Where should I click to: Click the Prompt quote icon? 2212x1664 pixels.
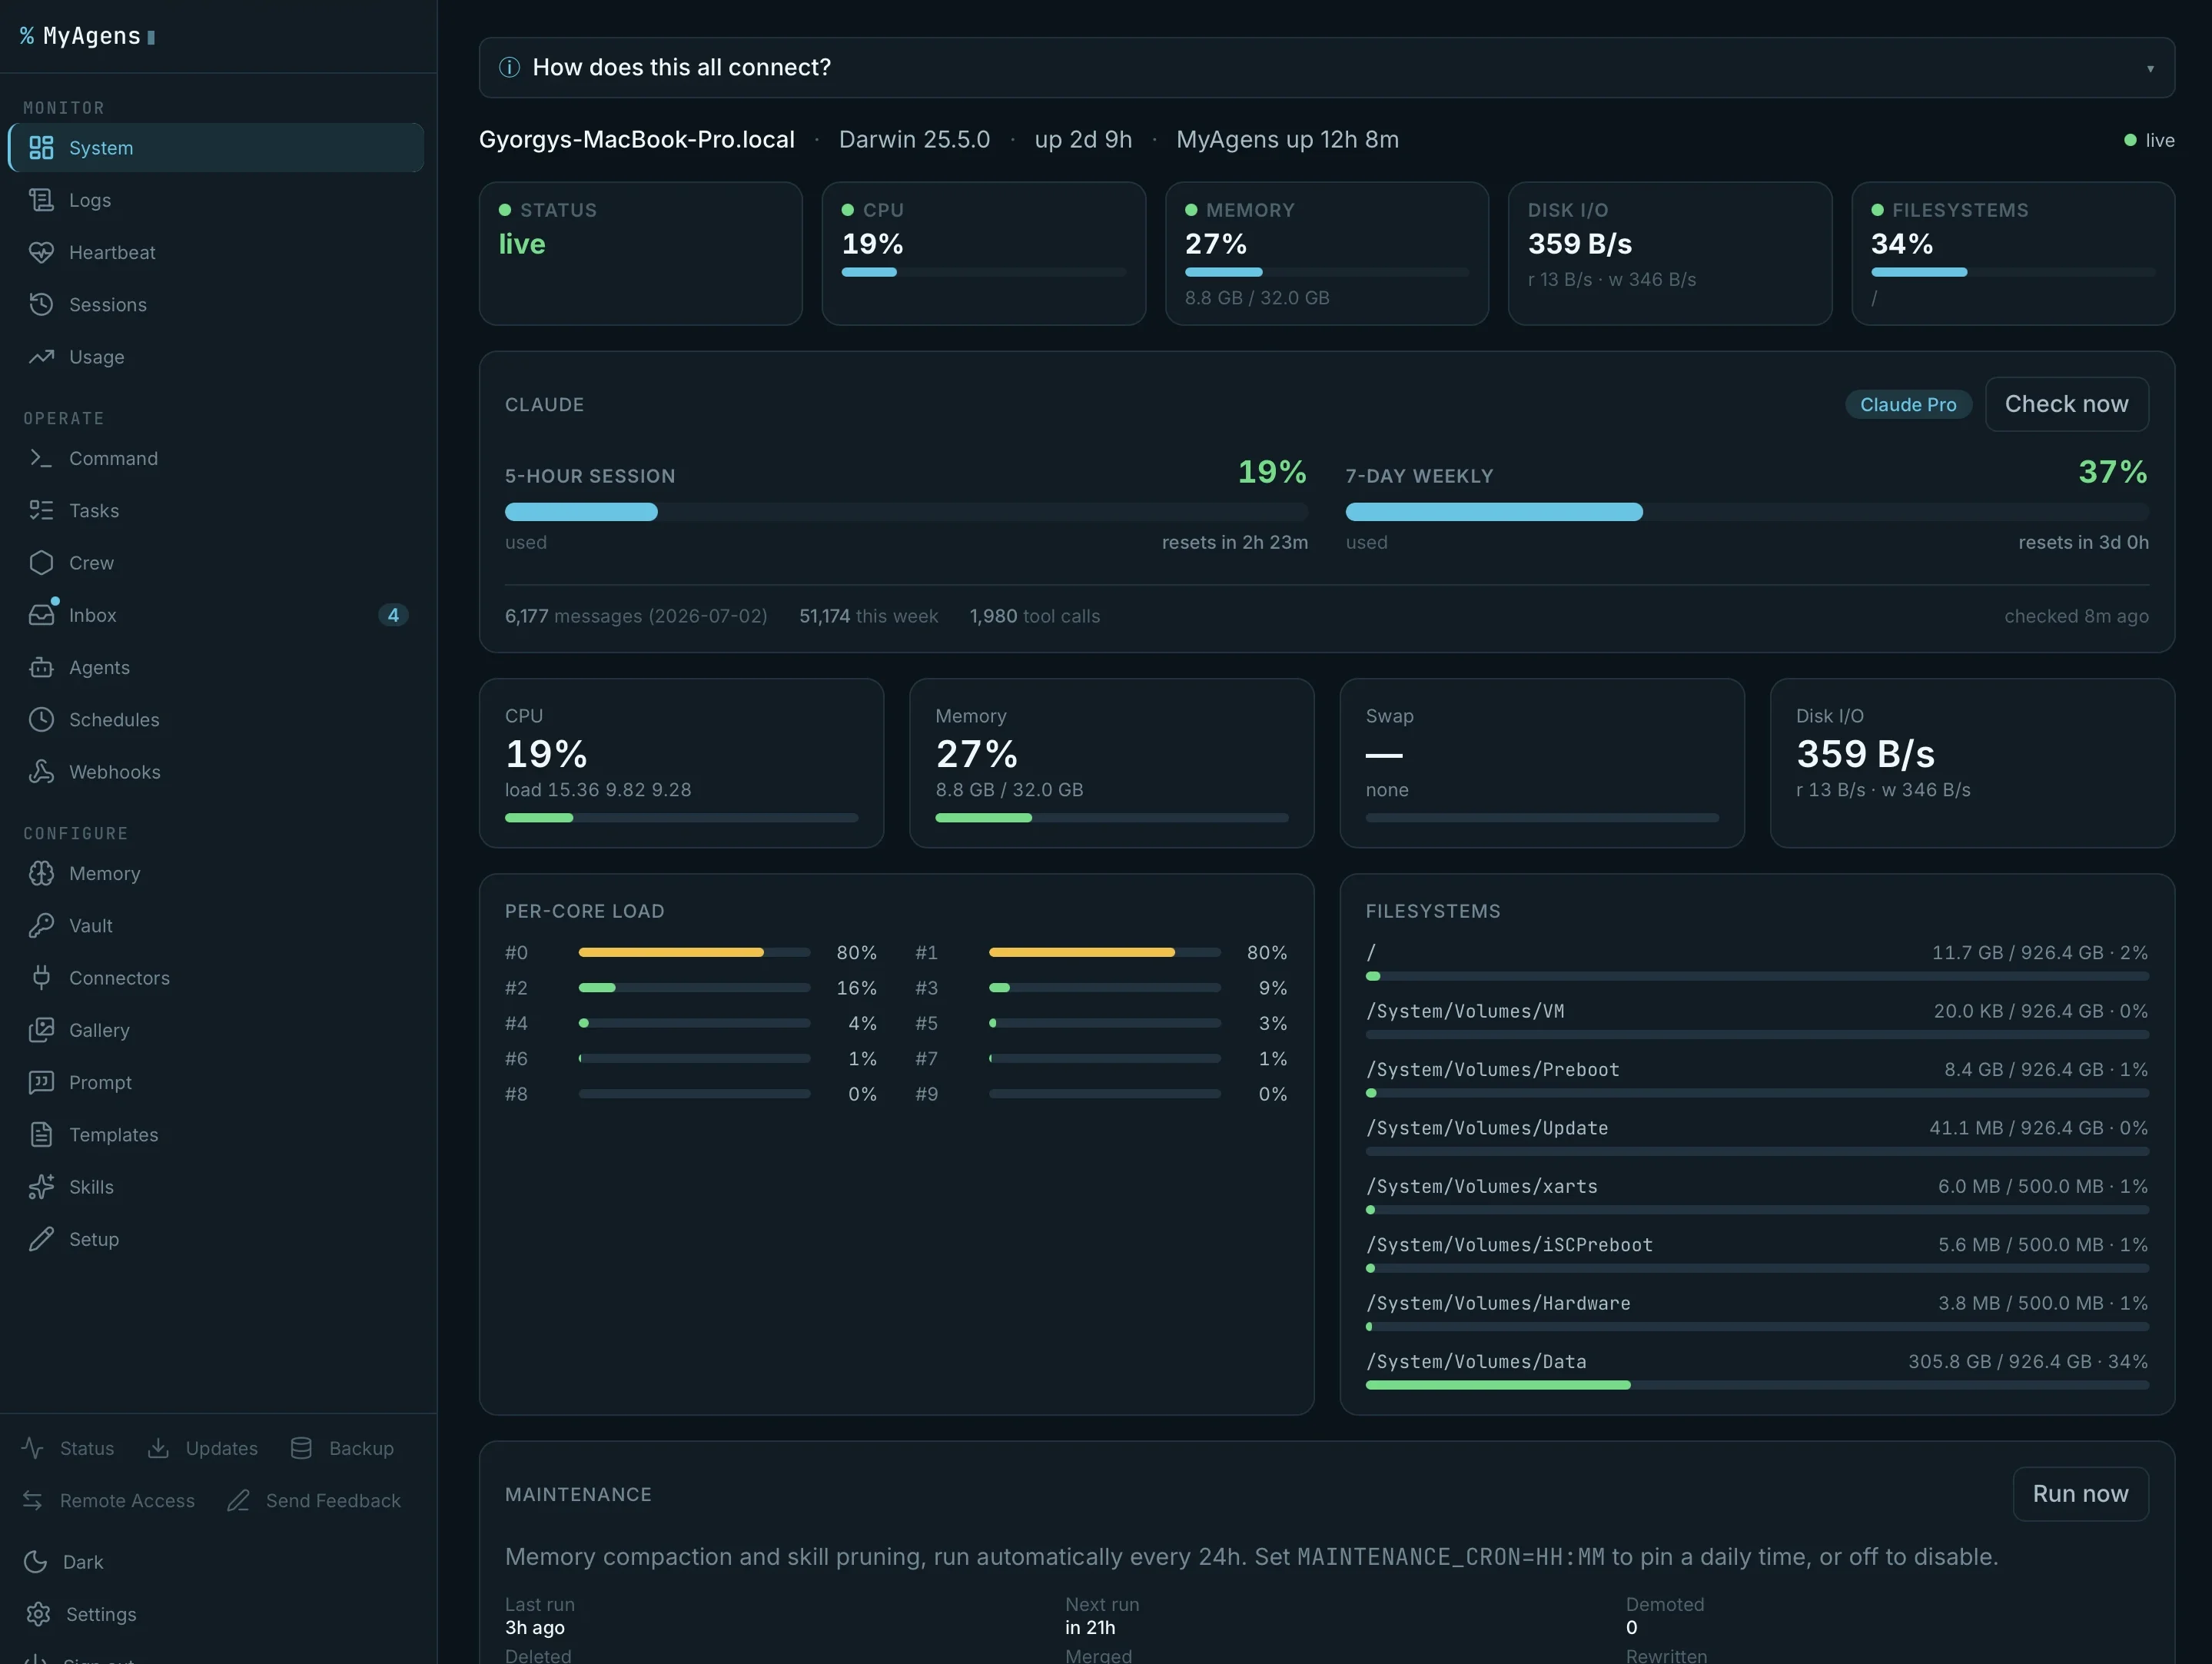click(41, 1082)
